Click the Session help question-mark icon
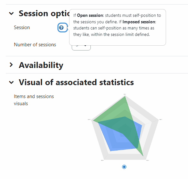This screenshot has width=188, height=179. point(61,28)
